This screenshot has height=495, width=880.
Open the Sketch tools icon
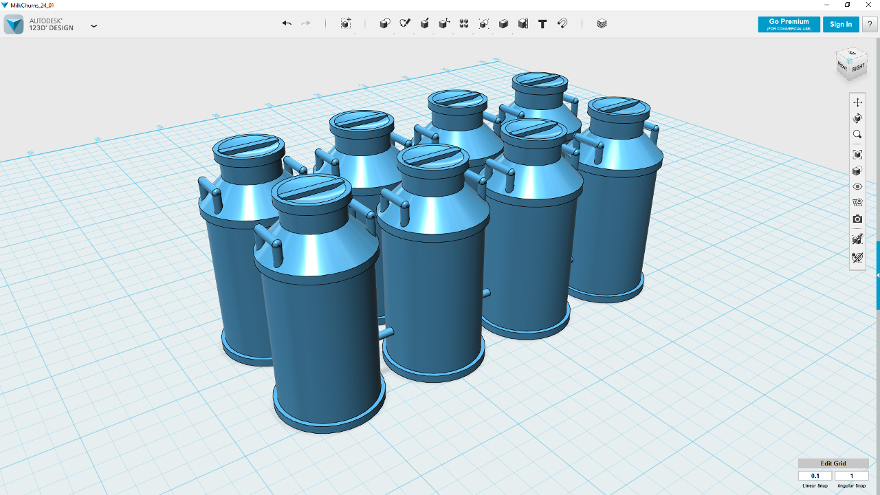click(405, 23)
